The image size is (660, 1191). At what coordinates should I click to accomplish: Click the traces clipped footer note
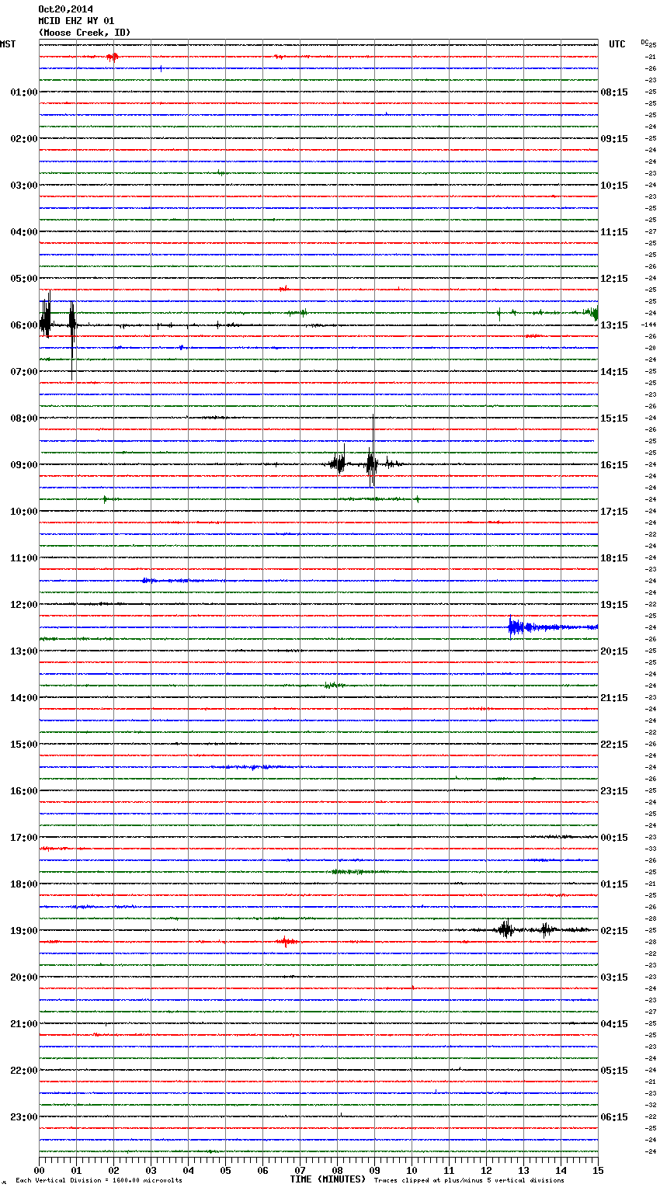coord(469,1181)
